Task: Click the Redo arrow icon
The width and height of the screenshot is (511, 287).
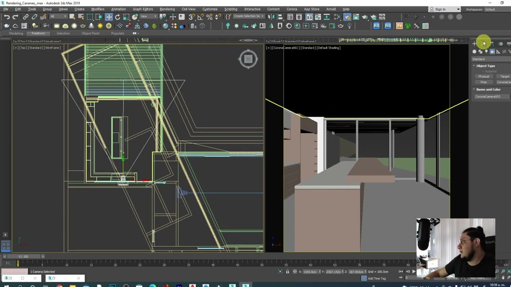Action: (15, 17)
